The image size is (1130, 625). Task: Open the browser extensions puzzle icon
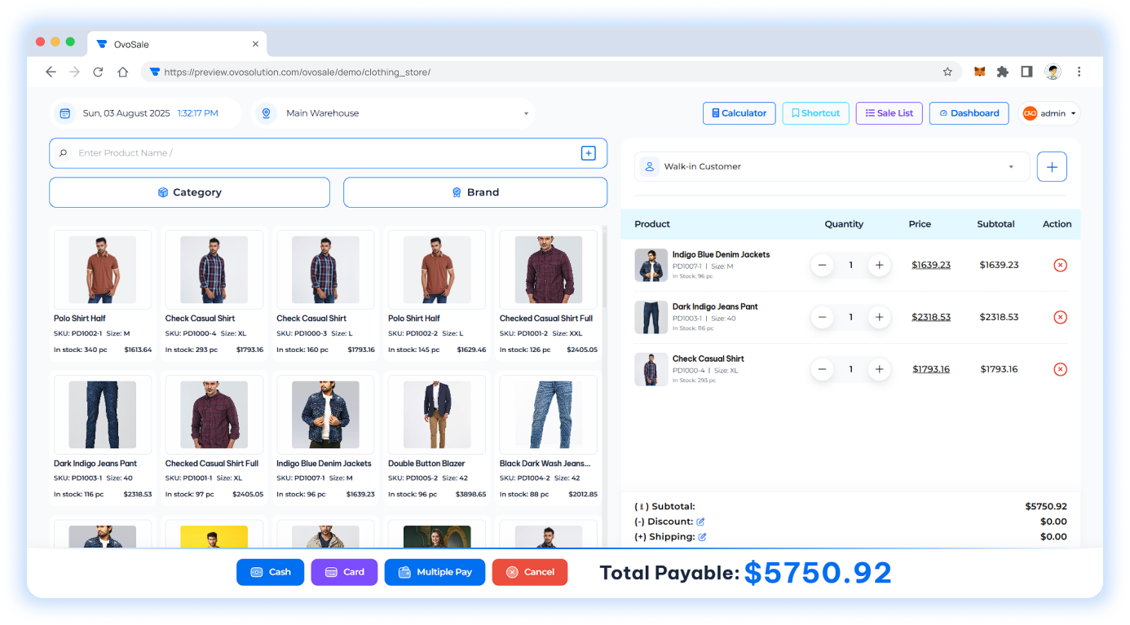coord(1003,72)
